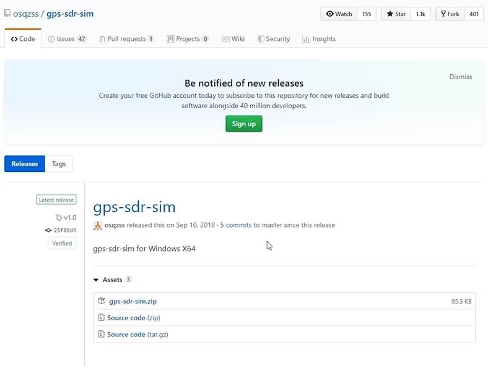Screen dimensions: 488x371
Task: Open the Wiki tab
Action: [x=233, y=39]
